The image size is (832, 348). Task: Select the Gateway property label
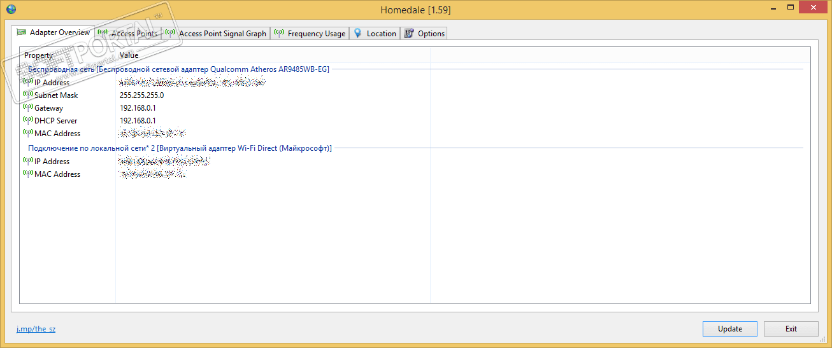[48, 108]
